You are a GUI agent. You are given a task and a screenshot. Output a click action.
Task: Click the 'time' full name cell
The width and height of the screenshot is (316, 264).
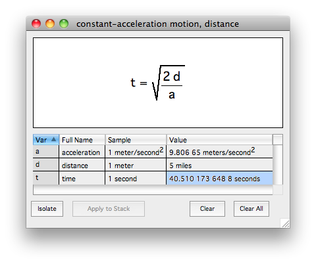coord(82,178)
